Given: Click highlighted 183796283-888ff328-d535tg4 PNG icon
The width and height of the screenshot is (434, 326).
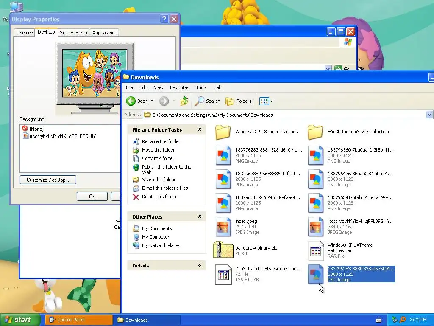Looking at the screenshot, I should [x=316, y=274].
